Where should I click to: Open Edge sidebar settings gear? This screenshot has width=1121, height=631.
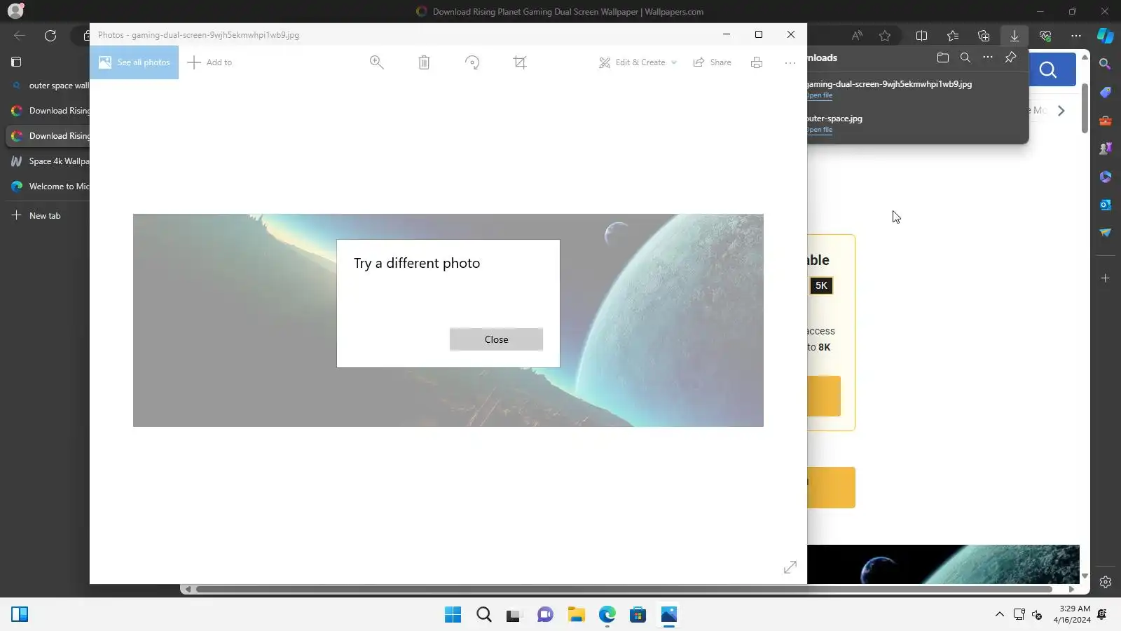point(1106,582)
